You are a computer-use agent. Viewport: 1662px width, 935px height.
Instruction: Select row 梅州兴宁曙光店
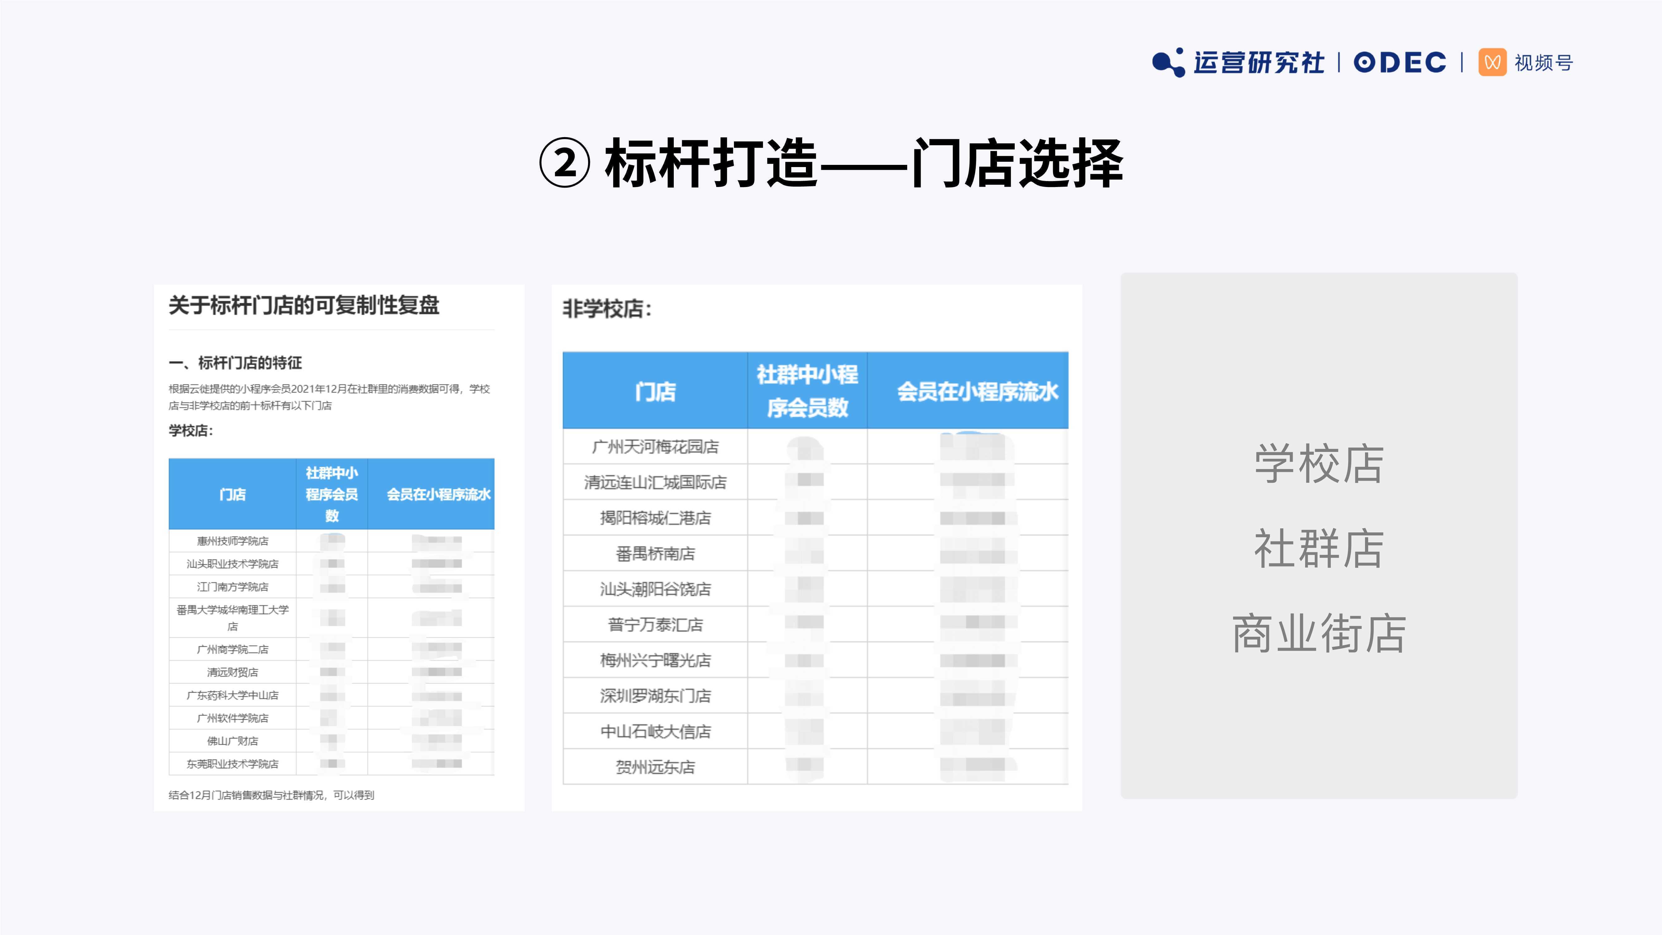click(x=816, y=659)
